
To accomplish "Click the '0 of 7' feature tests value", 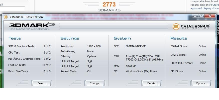I will point(47,65).
